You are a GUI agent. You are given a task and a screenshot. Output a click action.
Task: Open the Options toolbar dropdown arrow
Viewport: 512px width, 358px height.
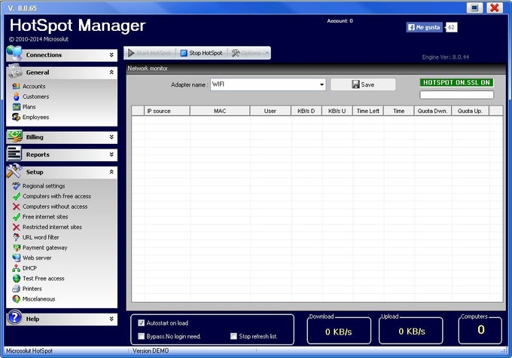pyautogui.click(x=267, y=53)
